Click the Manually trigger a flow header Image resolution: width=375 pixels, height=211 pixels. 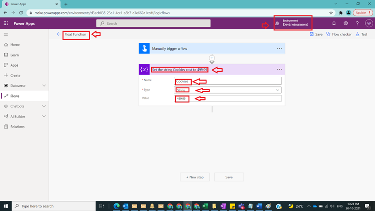click(x=212, y=48)
